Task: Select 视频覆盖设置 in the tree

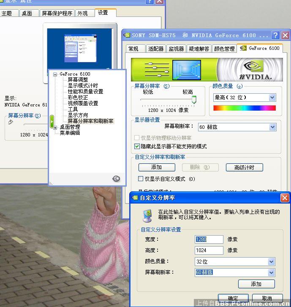Action: (83, 103)
